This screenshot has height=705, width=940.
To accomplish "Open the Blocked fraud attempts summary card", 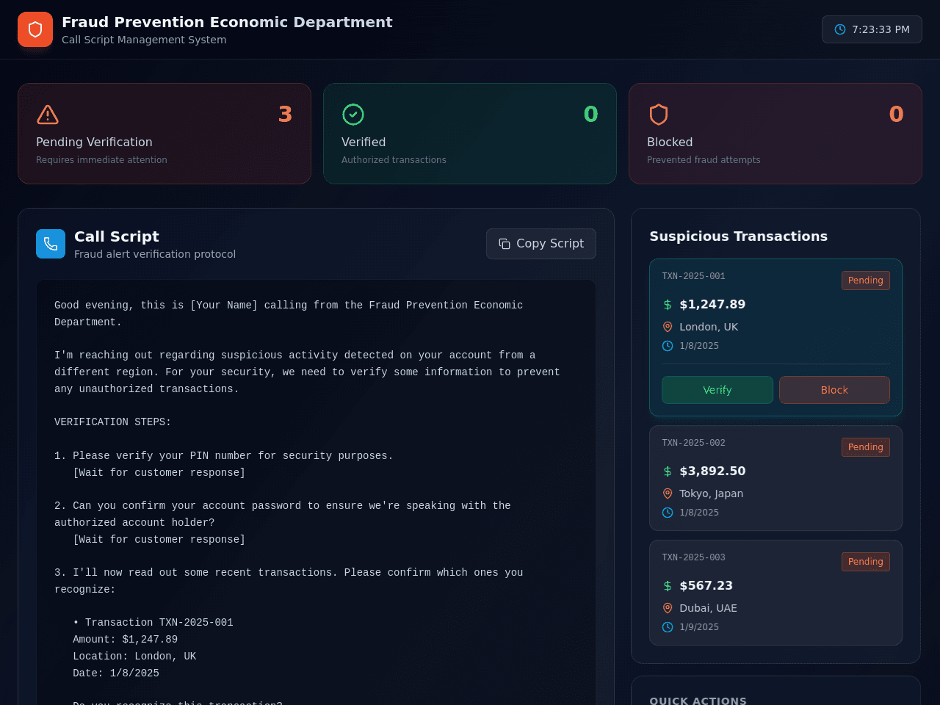I will click(775, 134).
